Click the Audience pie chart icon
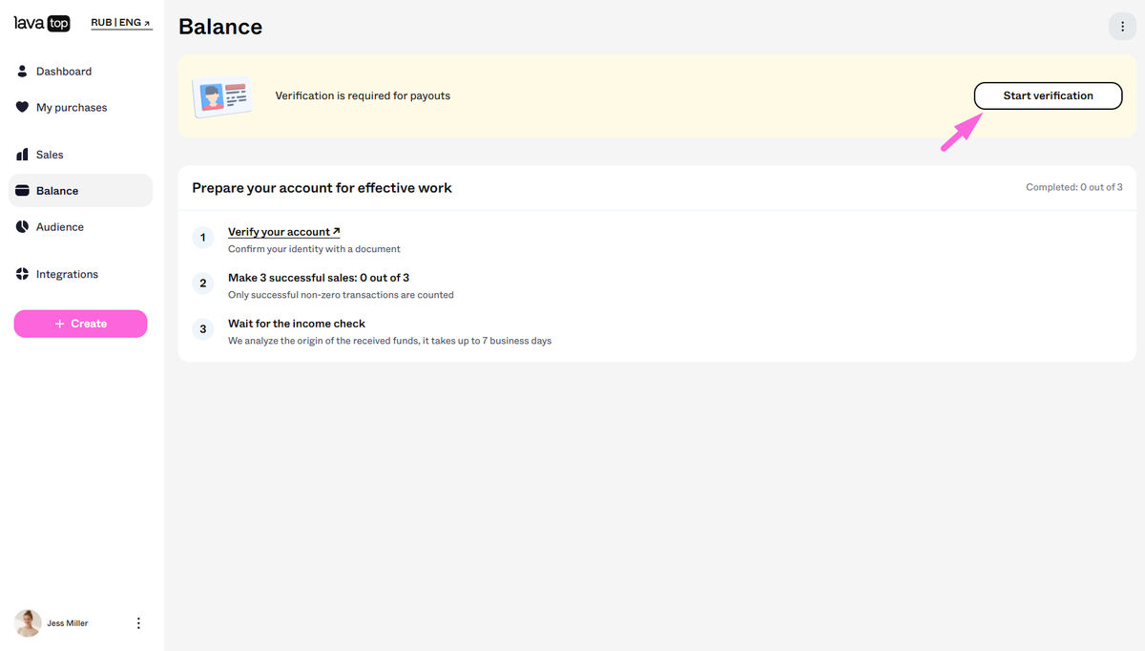The image size is (1145, 651). click(22, 227)
